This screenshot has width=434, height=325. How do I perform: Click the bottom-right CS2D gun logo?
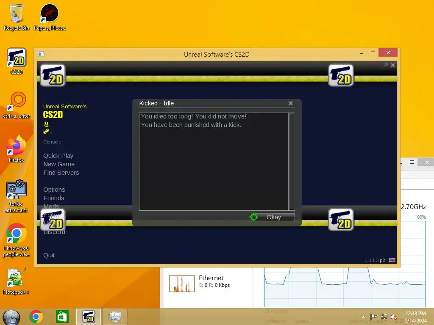(341, 220)
